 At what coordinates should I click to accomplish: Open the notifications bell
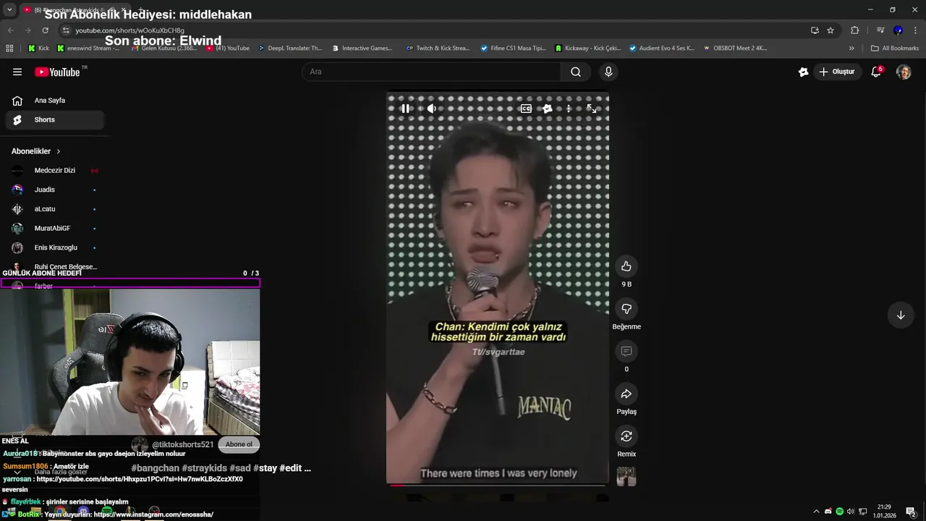[876, 72]
